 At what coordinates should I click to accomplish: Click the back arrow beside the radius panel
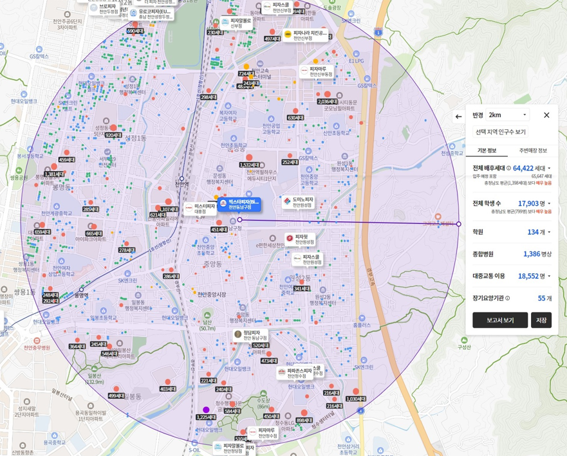click(458, 116)
